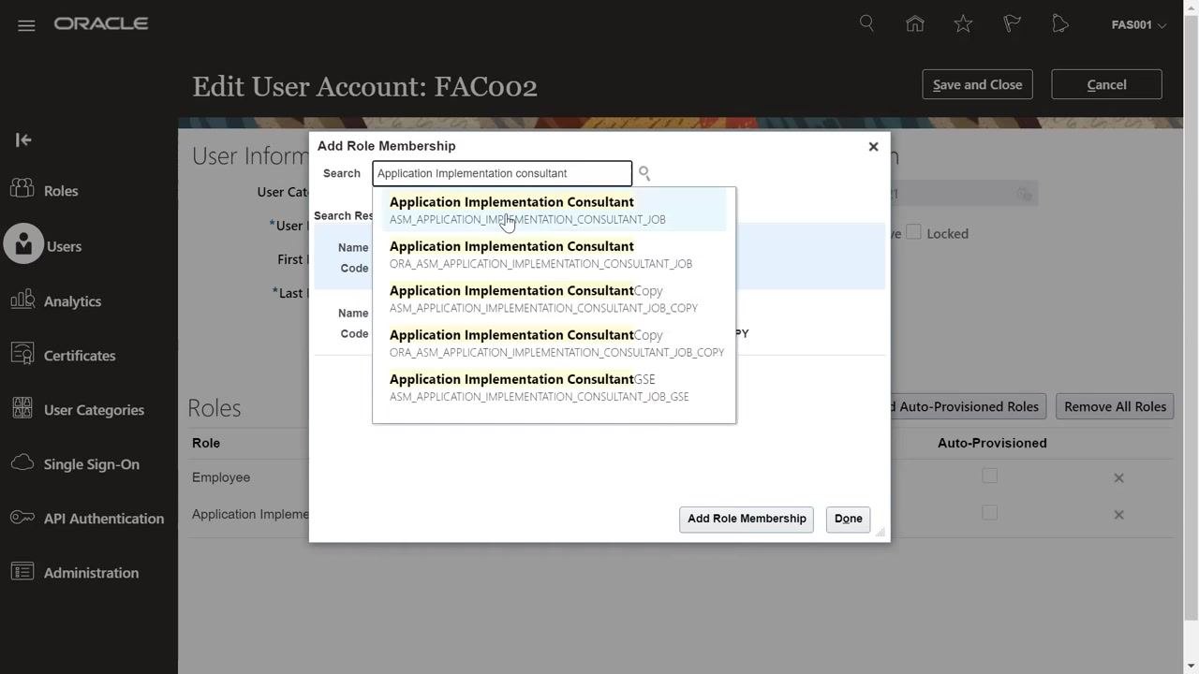
Task: Open the Analytics icon in sidebar
Action: tap(22, 300)
